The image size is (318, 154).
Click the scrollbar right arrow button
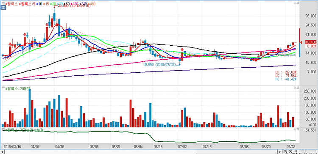coord(280,152)
